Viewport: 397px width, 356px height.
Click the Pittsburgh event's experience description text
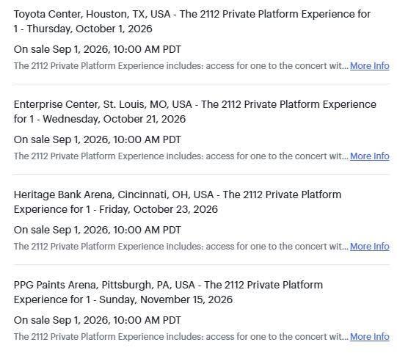[x=181, y=336]
